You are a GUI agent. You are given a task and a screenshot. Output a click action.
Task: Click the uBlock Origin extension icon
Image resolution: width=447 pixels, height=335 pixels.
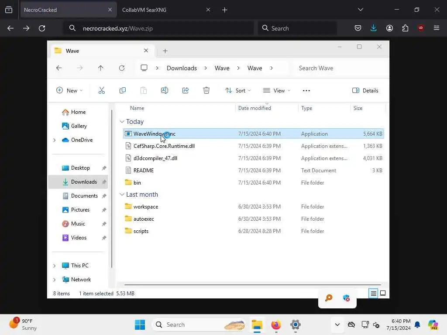coord(420,28)
